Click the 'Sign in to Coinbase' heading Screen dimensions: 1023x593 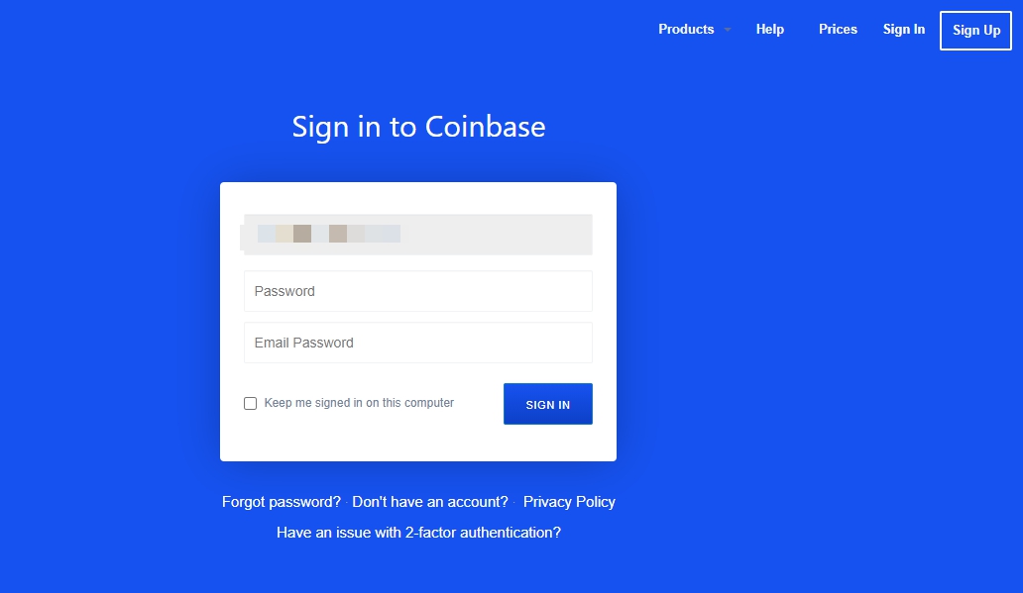(x=417, y=127)
